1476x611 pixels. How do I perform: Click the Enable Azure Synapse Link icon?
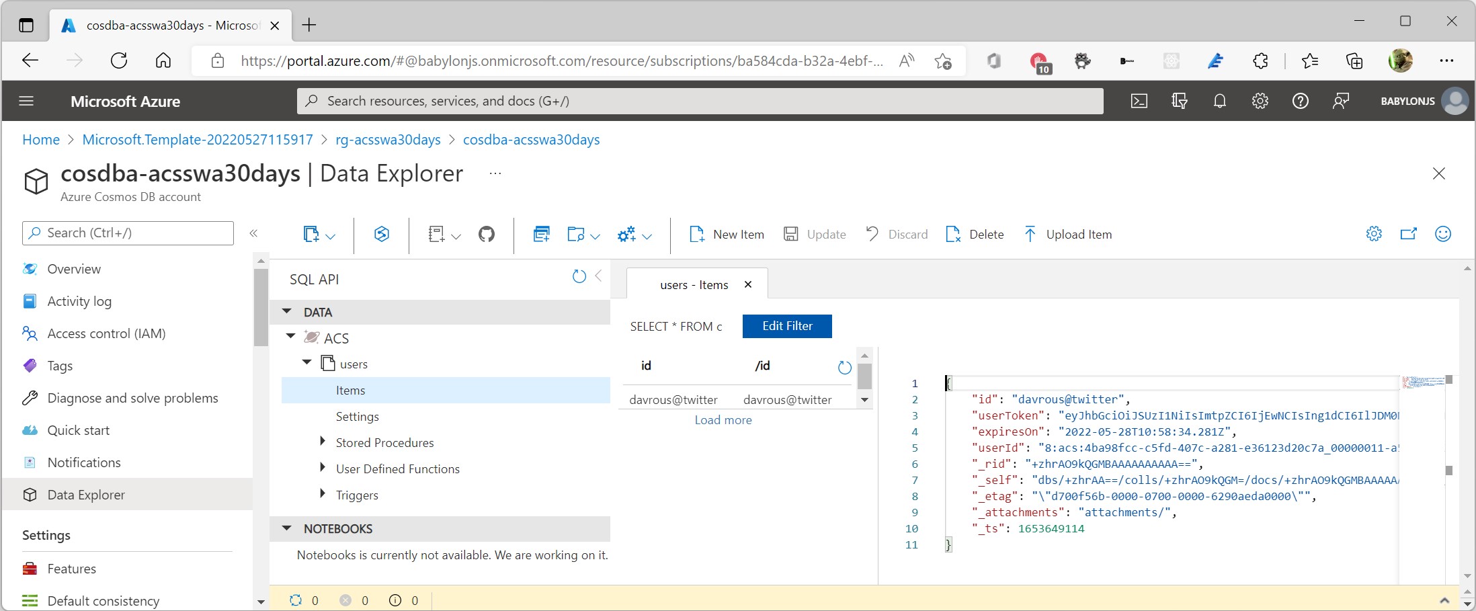point(382,234)
